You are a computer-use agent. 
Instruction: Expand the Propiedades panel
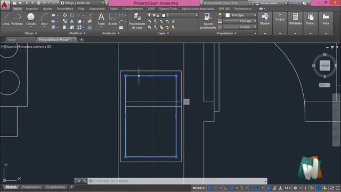[x=226, y=33]
